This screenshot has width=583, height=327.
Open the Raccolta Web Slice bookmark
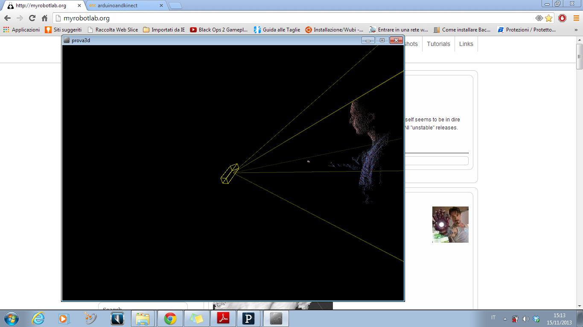pyautogui.click(x=113, y=30)
